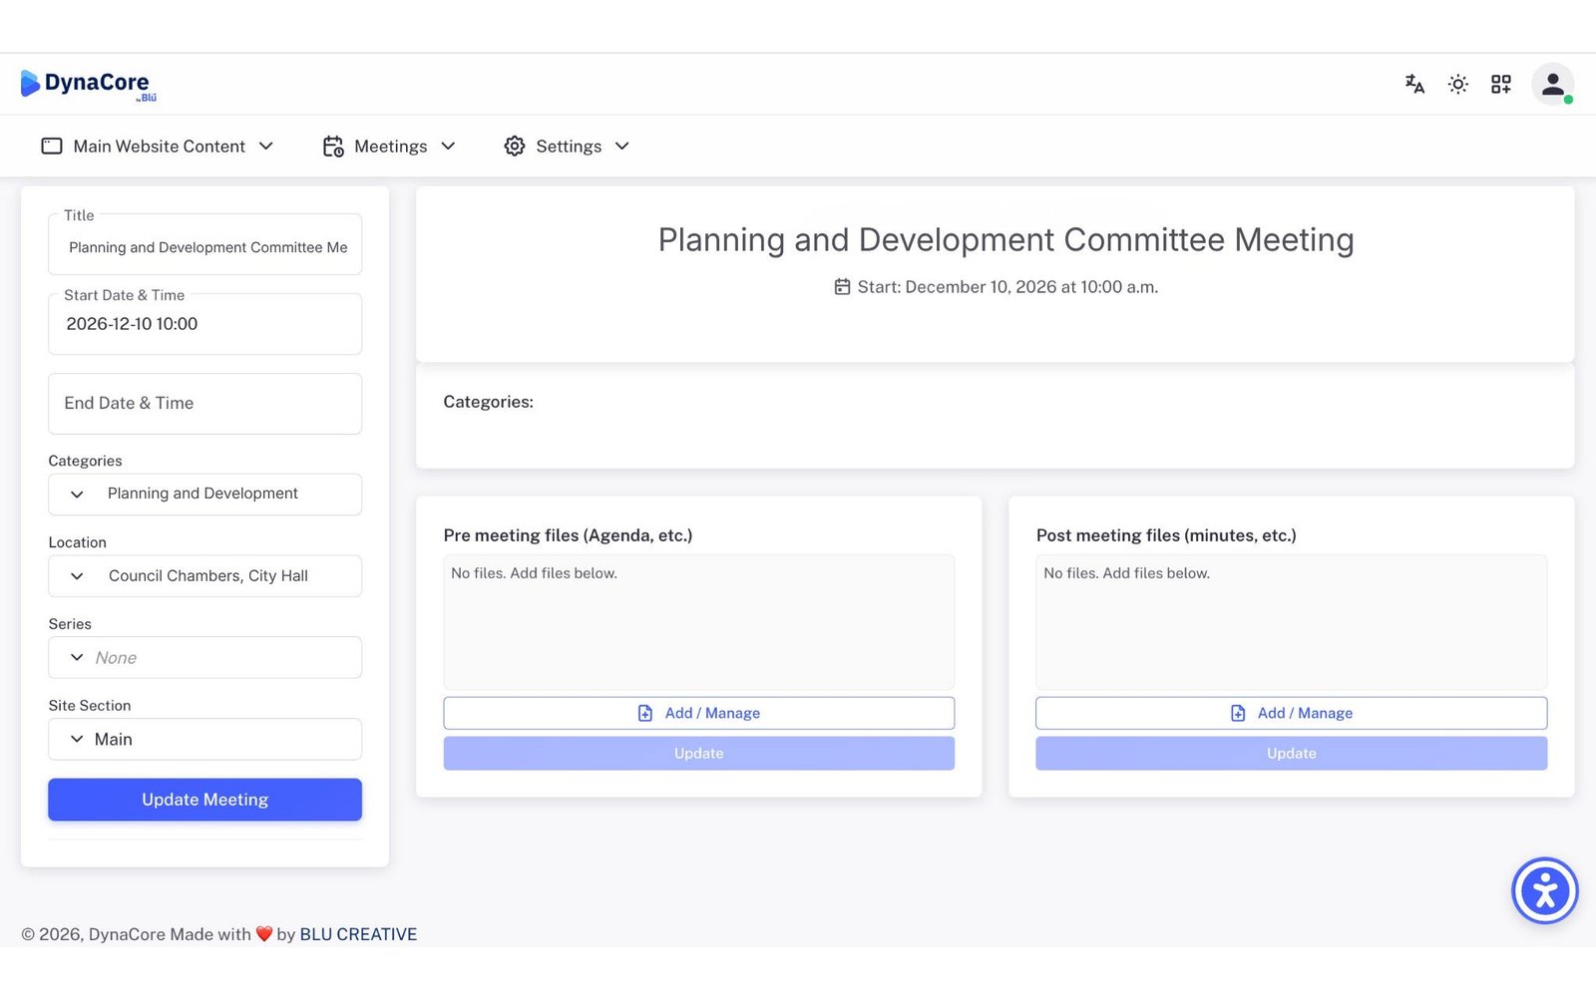This screenshot has width=1596, height=997.
Task: Open the Main Website Content menu
Action: [x=158, y=147]
